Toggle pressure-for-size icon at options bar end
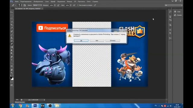The image size is (193, 108). click(x=95, y=5)
